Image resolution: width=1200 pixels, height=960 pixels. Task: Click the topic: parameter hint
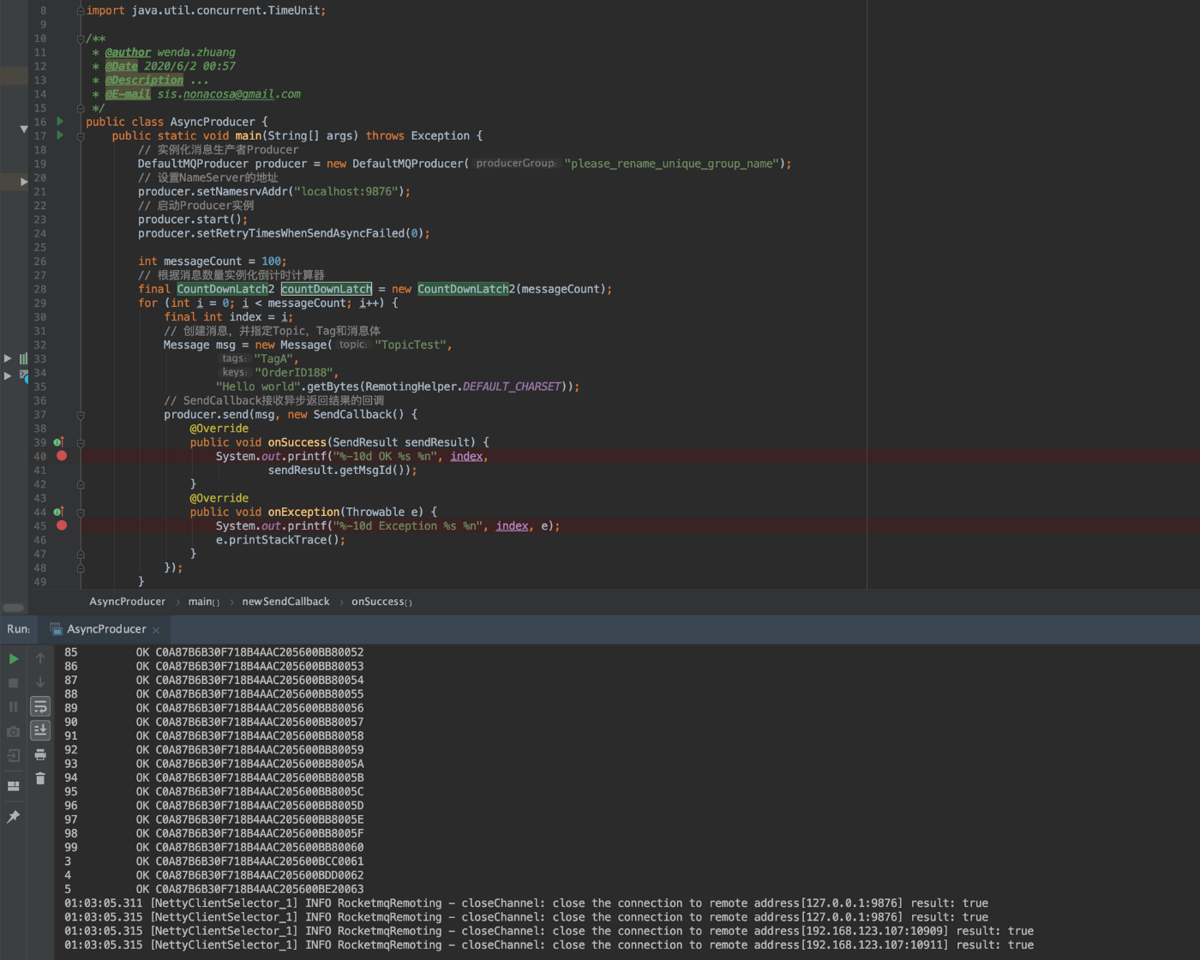353,345
